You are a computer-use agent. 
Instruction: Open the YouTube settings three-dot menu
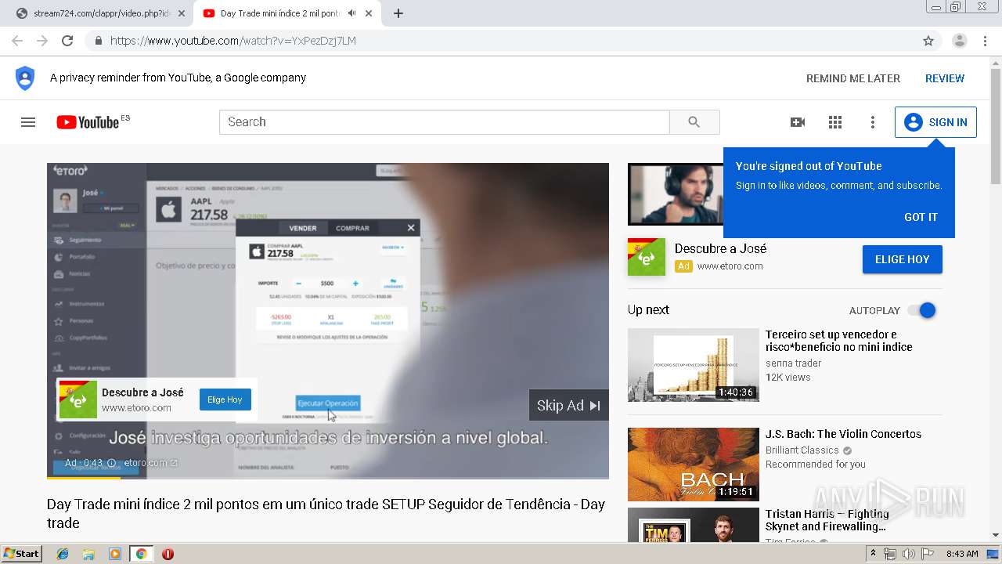tap(873, 122)
